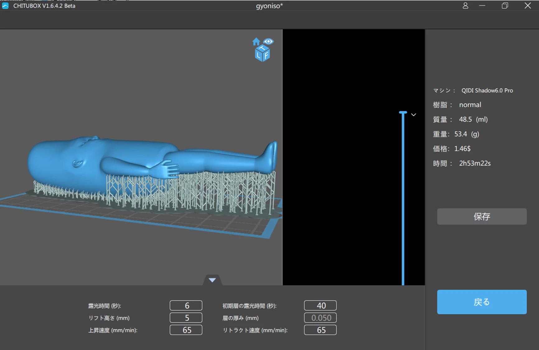Click the blue layer slider track
539x350 pixels.
click(x=403, y=199)
